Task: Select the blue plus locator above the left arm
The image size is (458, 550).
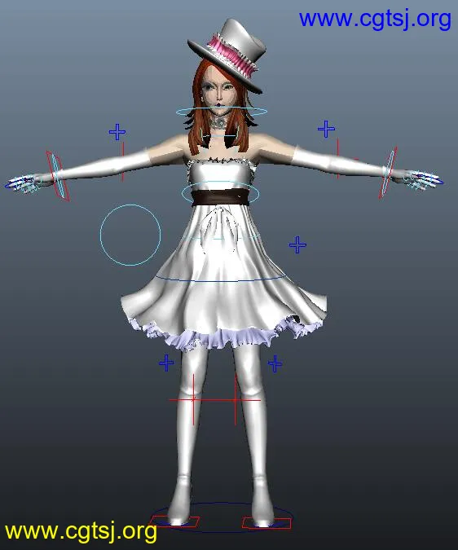Action: pos(117,132)
